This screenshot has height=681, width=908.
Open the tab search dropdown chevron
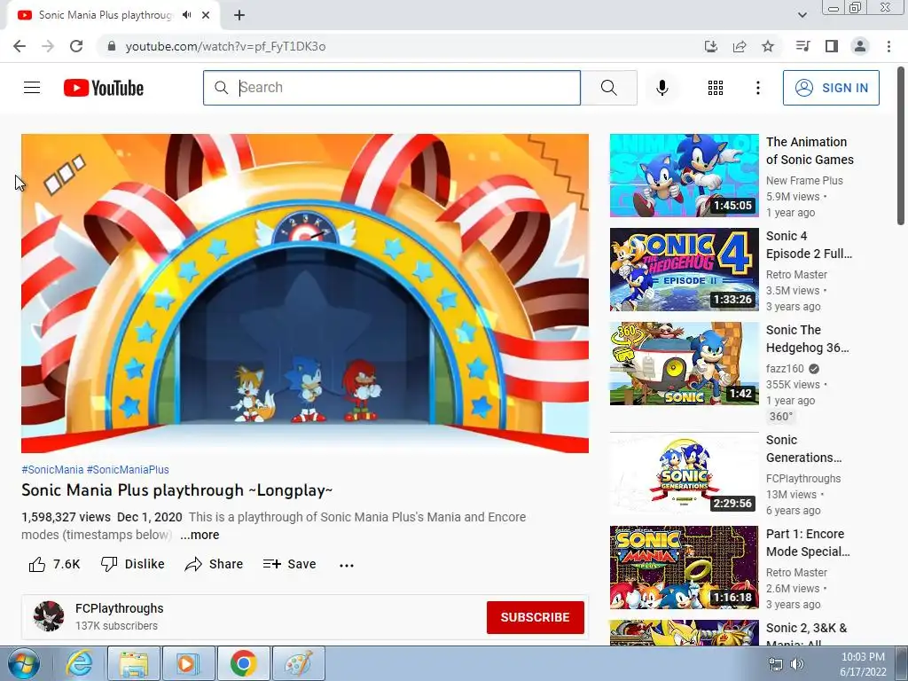click(x=802, y=15)
